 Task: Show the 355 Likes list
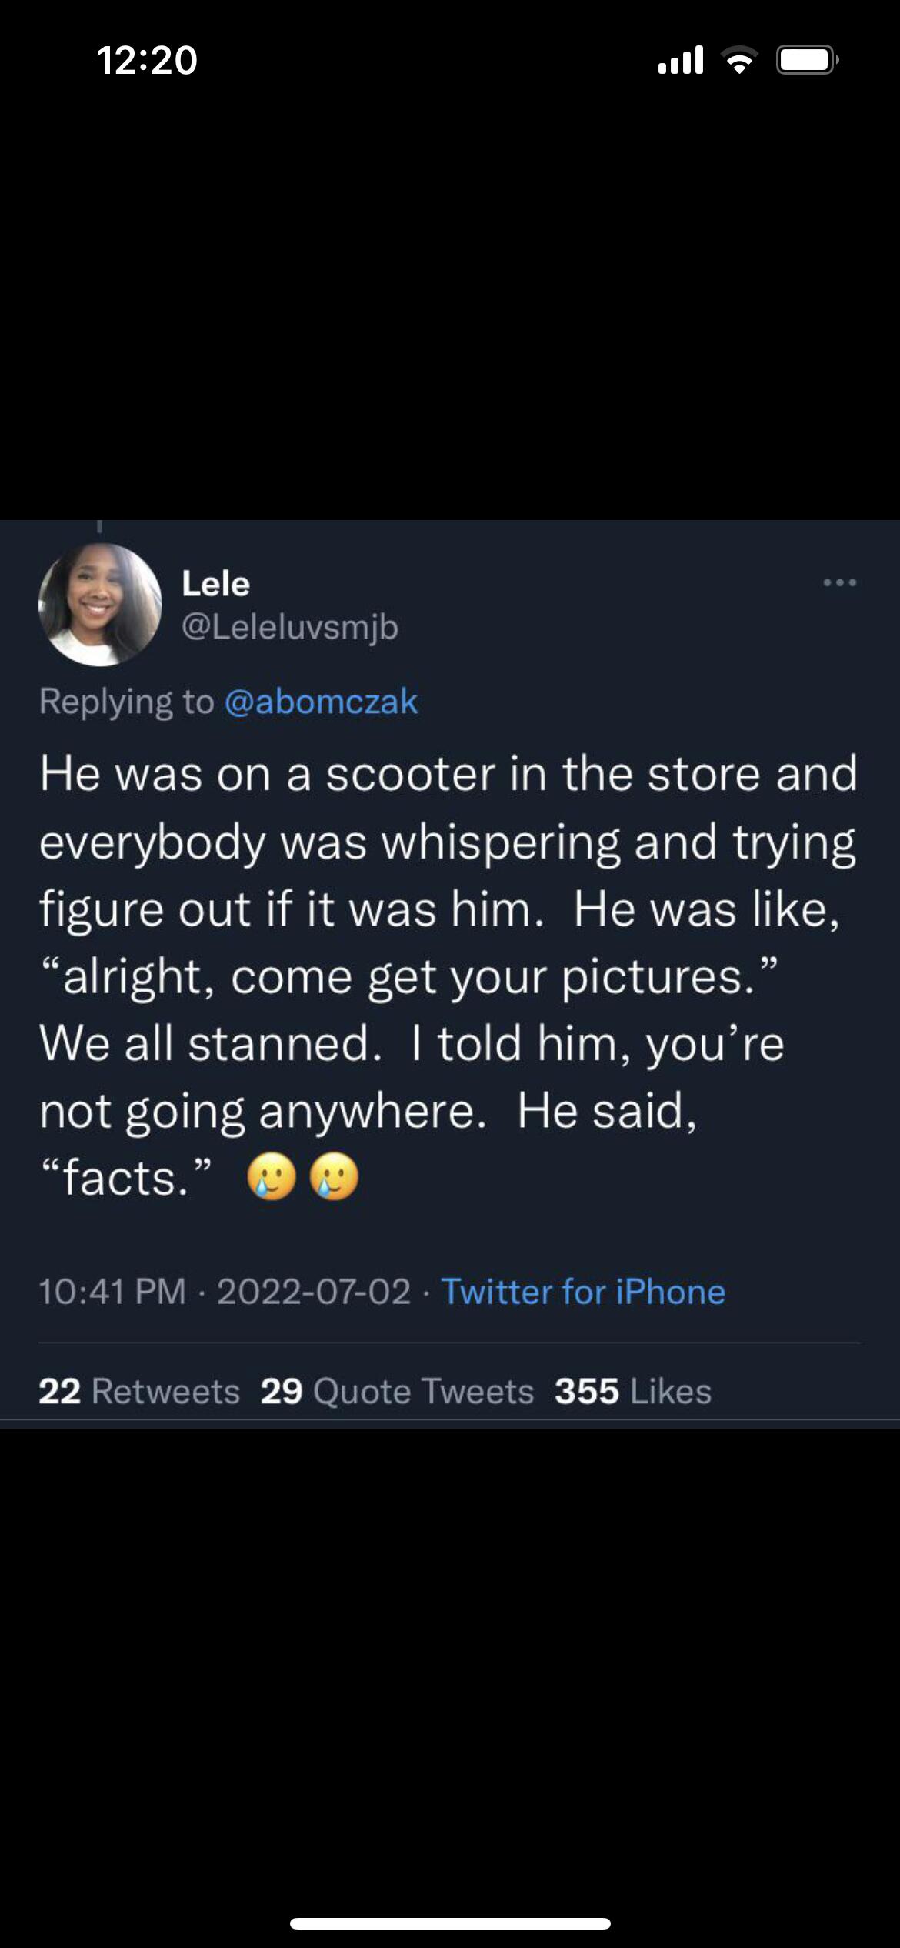[633, 1391]
